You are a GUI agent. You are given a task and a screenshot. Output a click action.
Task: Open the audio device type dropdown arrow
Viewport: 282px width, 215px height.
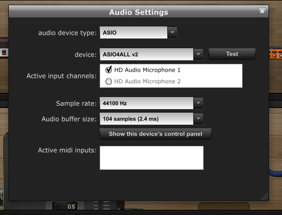tap(172, 33)
